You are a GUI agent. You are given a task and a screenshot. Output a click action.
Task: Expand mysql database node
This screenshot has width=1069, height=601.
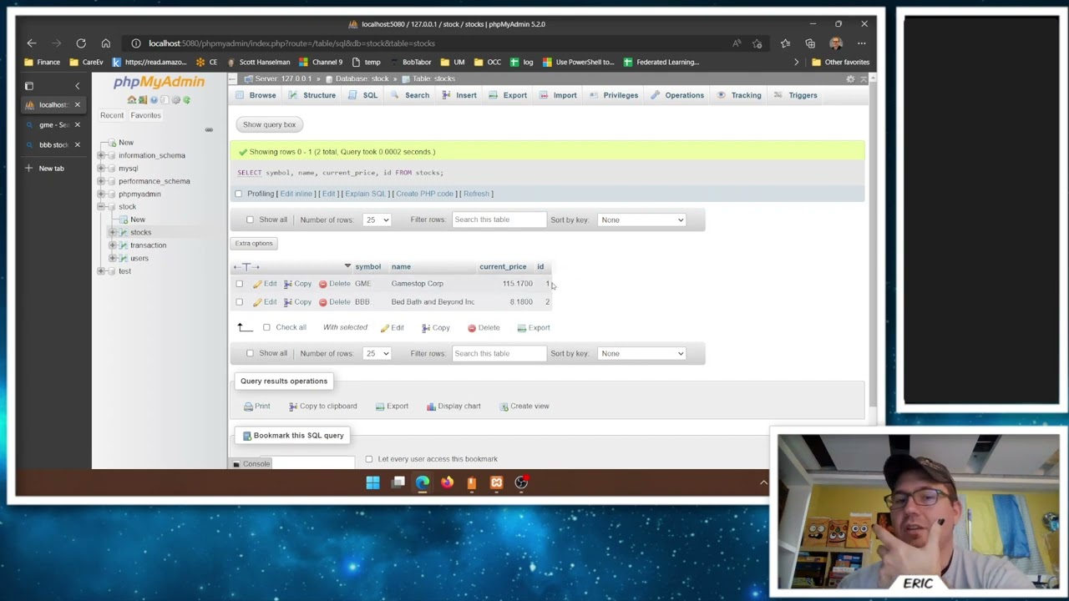(x=101, y=169)
